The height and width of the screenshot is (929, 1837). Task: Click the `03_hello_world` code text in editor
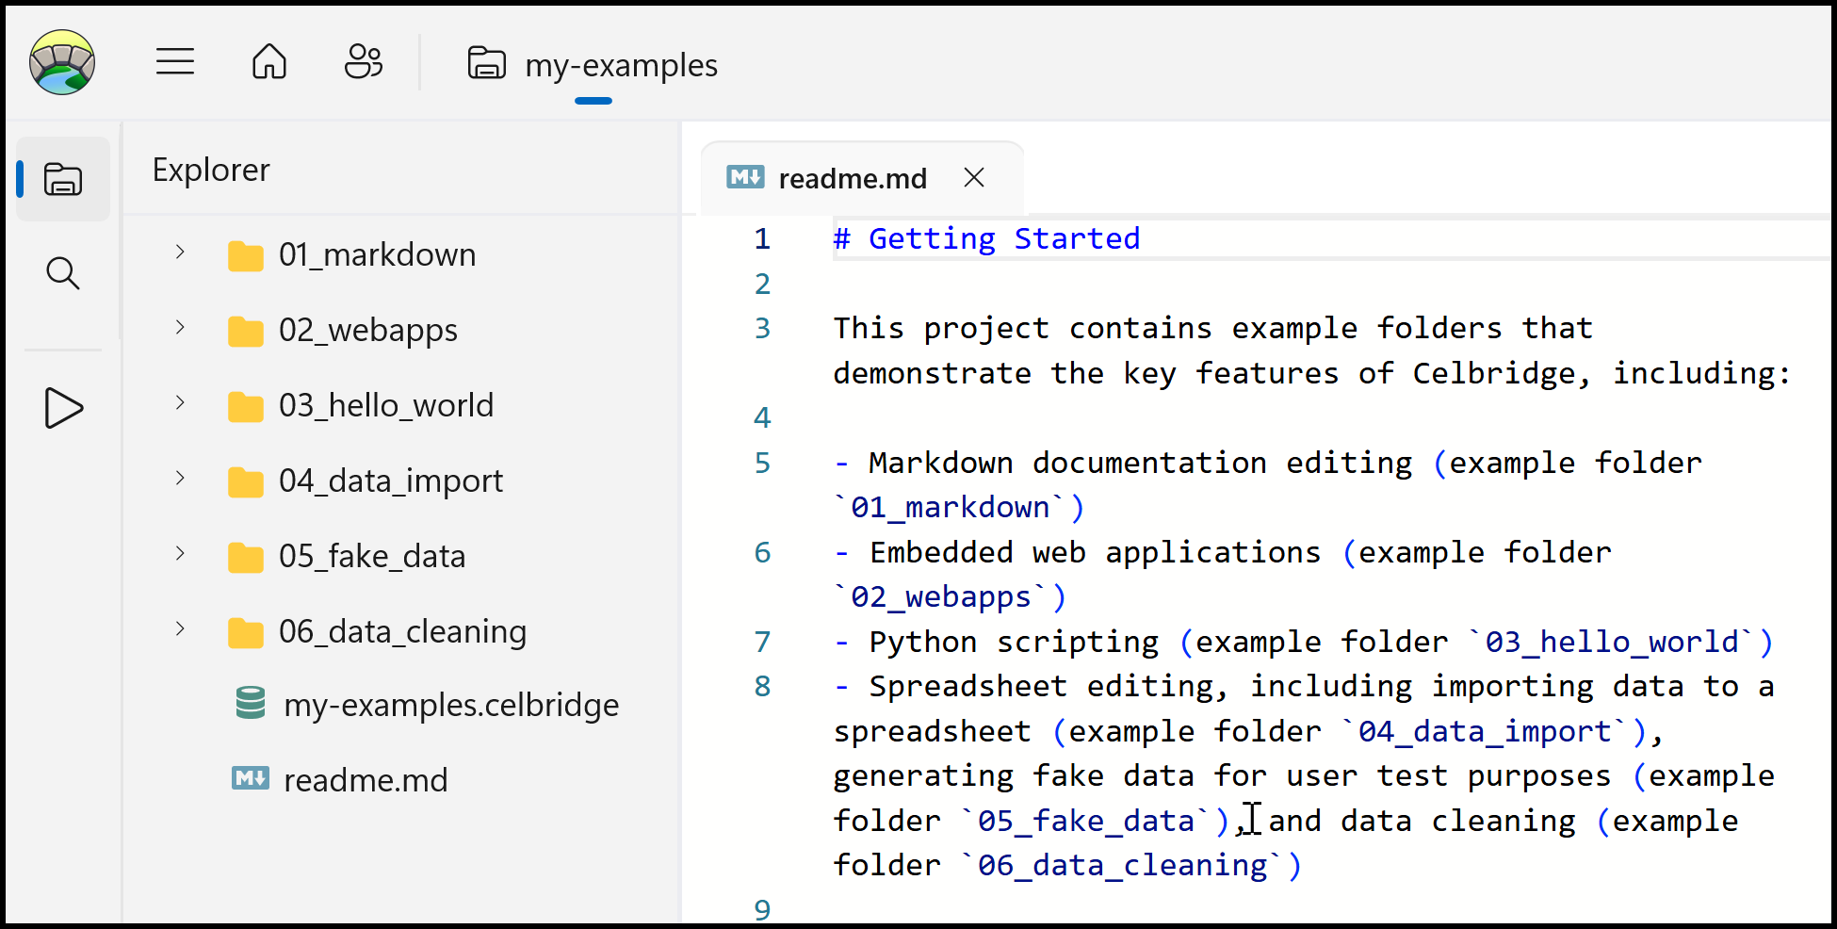[x=1612, y=643]
